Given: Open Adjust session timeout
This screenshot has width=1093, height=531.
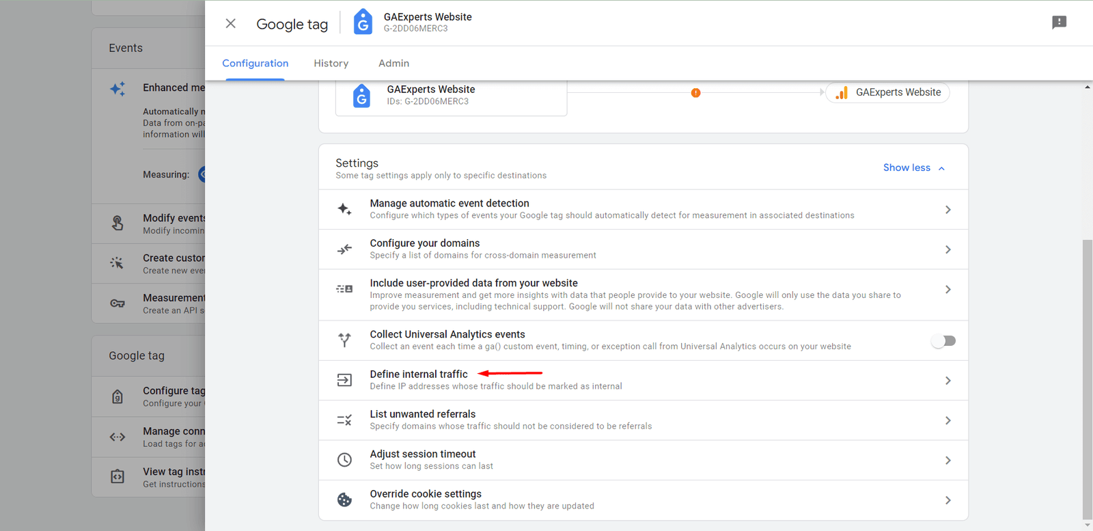Looking at the screenshot, I should coord(644,461).
